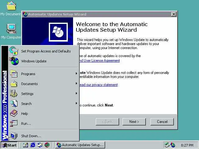Click the 8:27 PM clock
The image size is (199, 149).
click(x=187, y=145)
